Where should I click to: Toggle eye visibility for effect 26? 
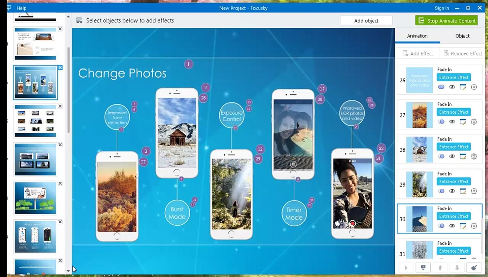point(452,87)
